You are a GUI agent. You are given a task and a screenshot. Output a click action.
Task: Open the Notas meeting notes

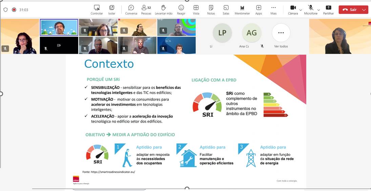click(211, 10)
